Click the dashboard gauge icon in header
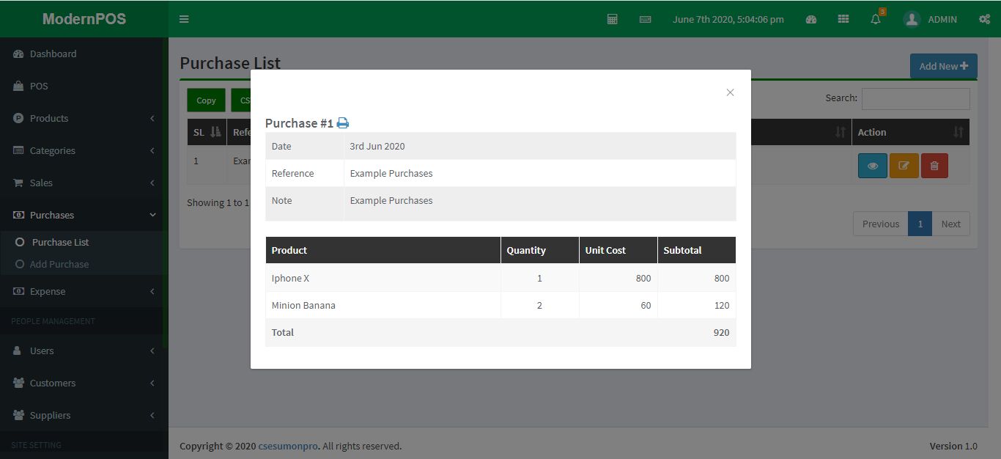This screenshot has width=1001, height=459. coord(811,19)
